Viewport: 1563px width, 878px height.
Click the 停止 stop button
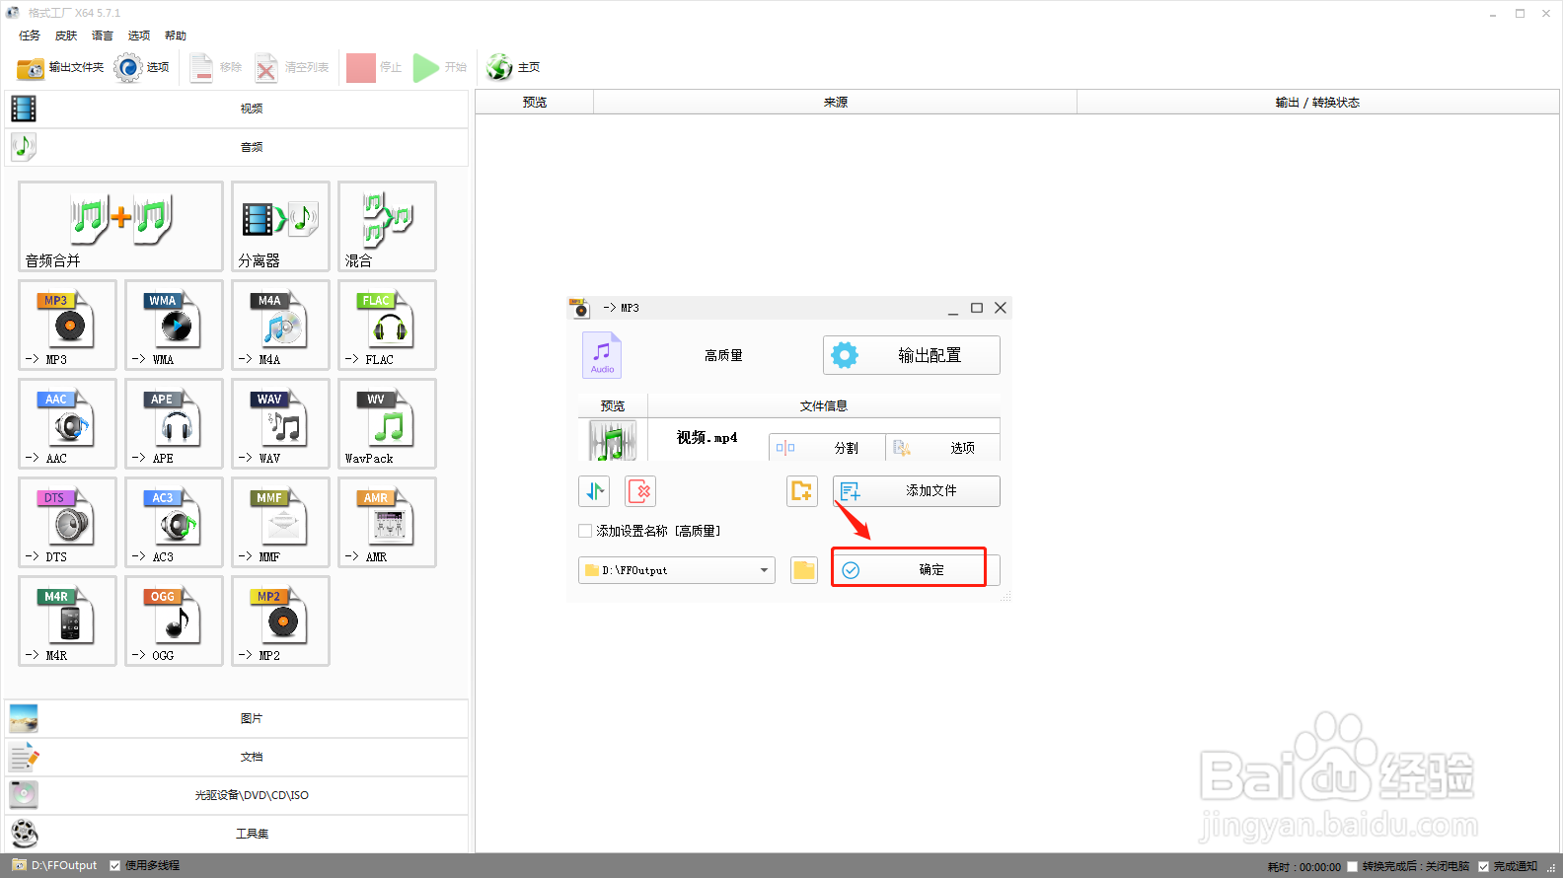pyautogui.click(x=375, y=68)
